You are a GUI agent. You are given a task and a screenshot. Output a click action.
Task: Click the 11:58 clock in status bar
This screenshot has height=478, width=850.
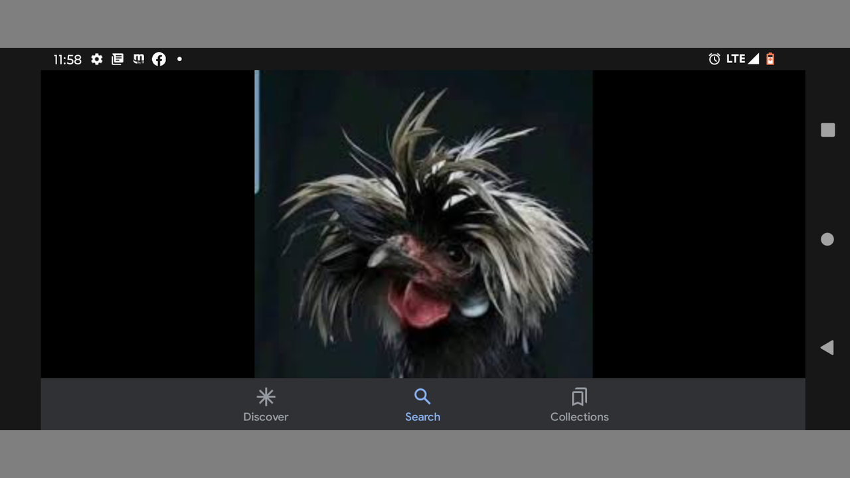(67, 60)
